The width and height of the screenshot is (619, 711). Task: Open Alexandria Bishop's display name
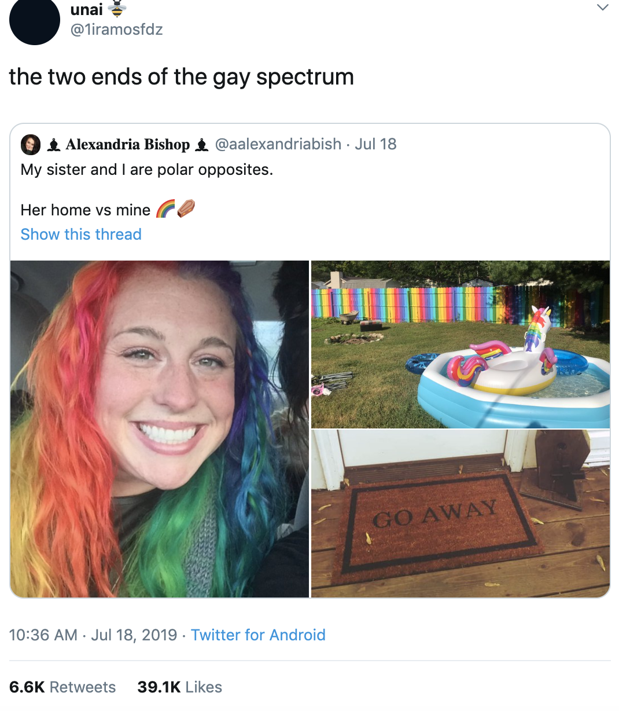(128, 144)
